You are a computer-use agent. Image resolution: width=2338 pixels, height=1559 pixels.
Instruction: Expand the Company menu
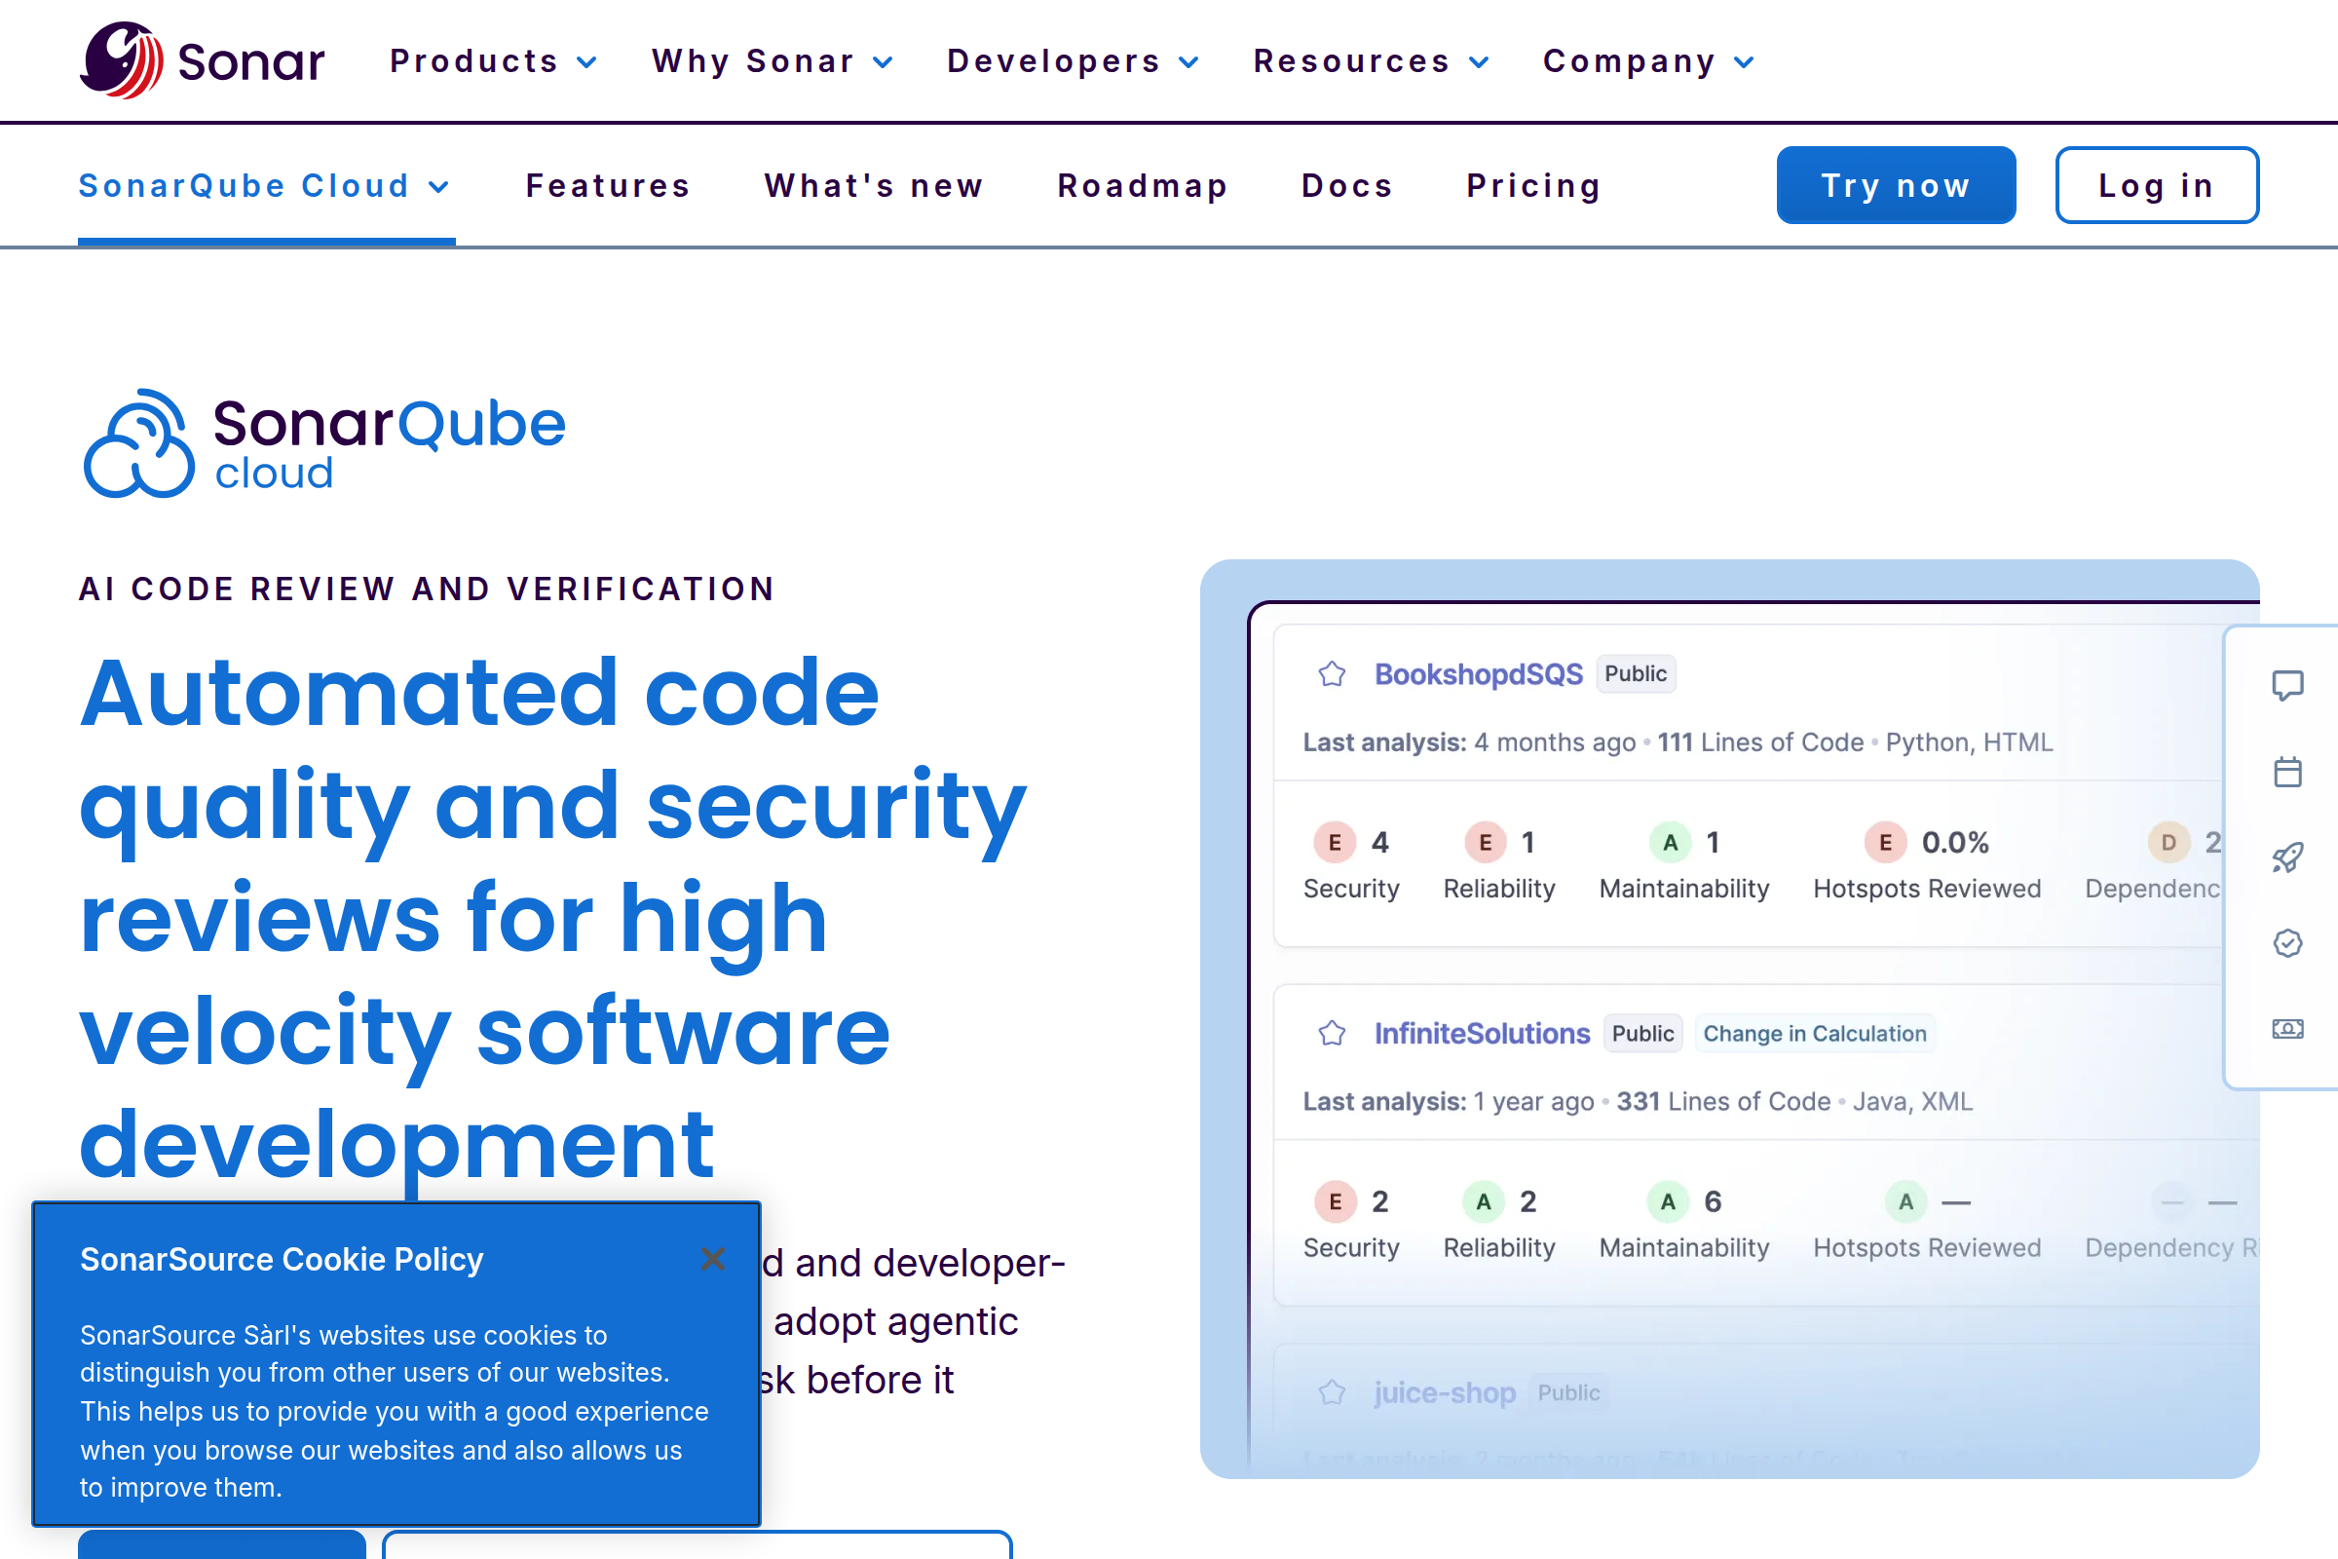pyautogui.click(x=1648, y=60)
